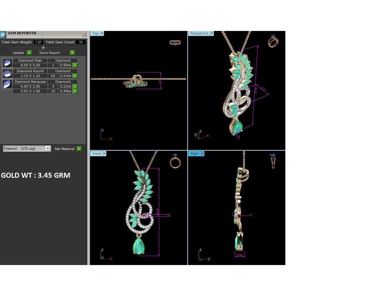This screenshot has width=377, height=283.
Task: Open the Perspective viewport dropdown arrow
Action: (212, 33)
